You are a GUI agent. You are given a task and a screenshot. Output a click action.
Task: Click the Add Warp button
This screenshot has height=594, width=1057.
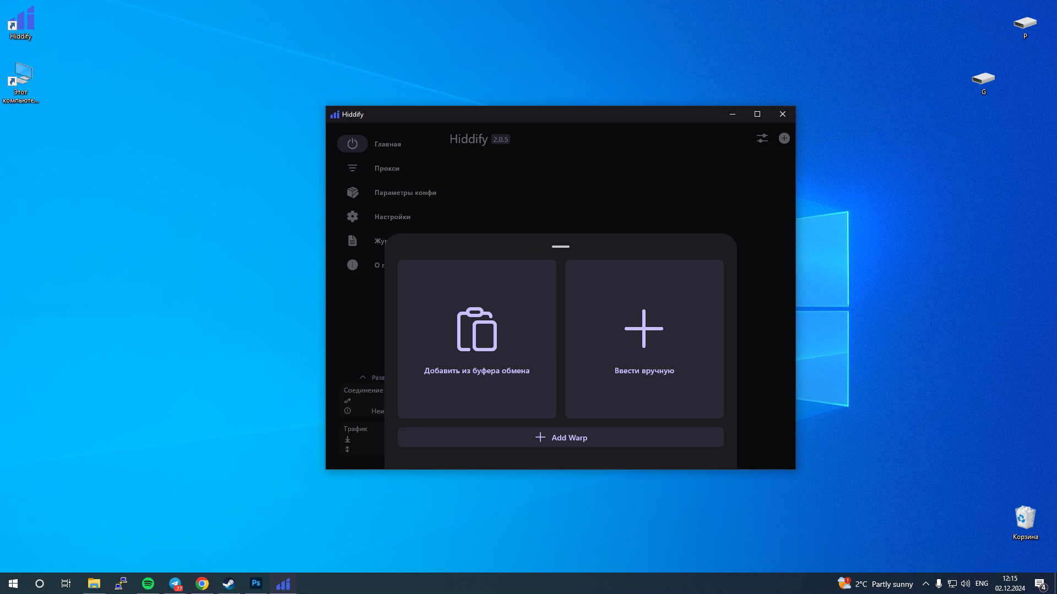[561, 438]
